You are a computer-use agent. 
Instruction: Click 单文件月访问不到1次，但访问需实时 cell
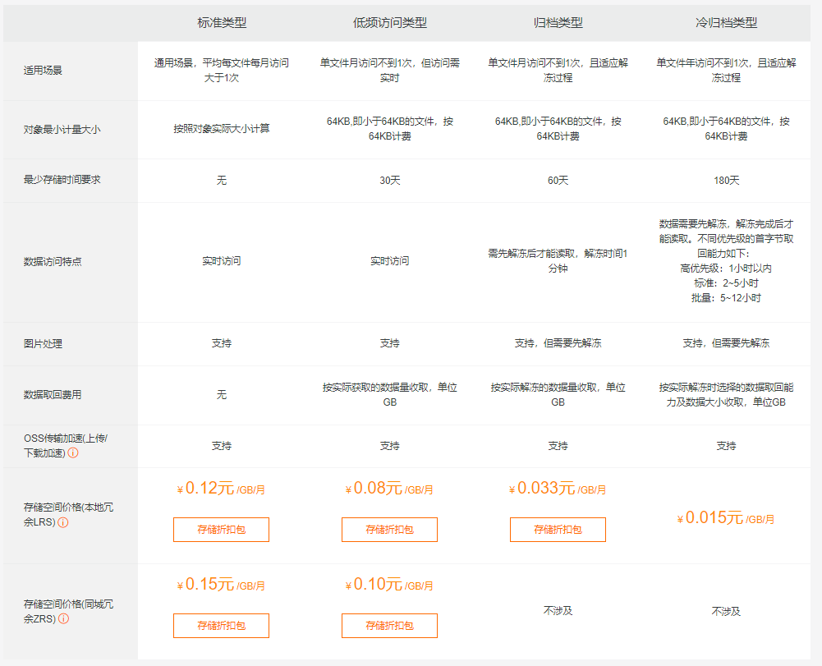389,71
